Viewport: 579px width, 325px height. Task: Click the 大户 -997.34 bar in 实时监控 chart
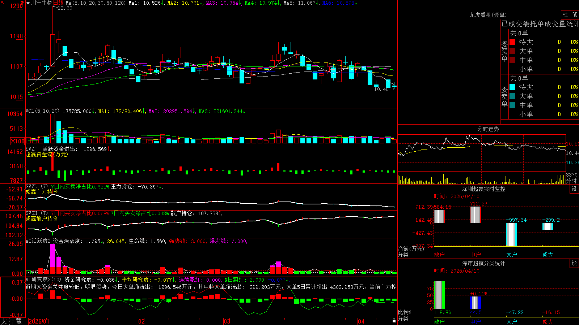[x=511, y=234]
